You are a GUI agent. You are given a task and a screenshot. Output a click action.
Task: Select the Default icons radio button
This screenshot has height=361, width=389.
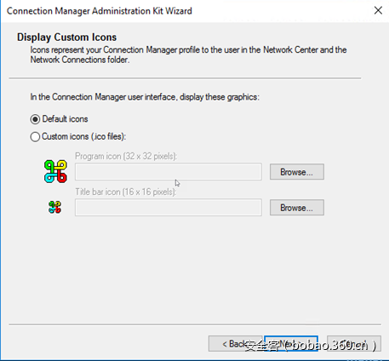(35, 119)
